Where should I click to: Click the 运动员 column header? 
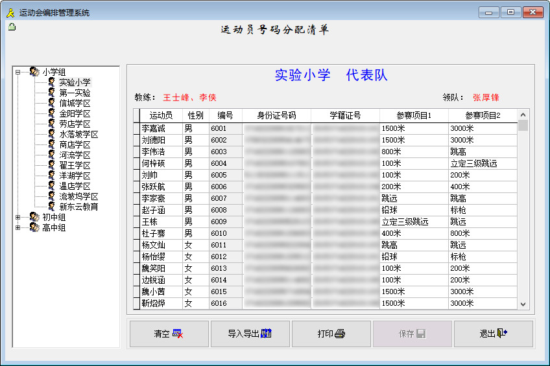161,115
